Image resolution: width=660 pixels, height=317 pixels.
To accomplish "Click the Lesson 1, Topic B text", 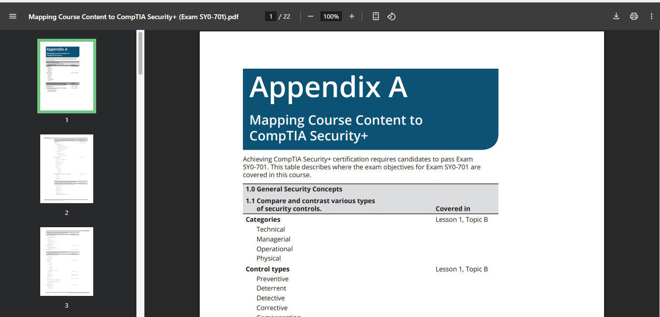I will pyautogui.click(x=461, y=219).
